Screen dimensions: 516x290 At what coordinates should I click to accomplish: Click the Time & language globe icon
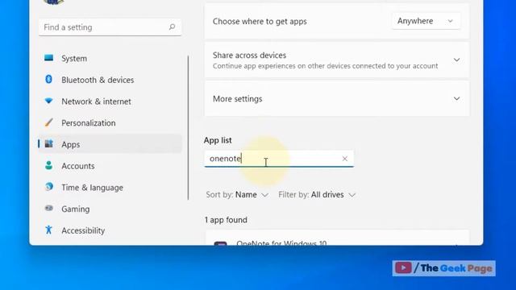(x=48, y=187)
